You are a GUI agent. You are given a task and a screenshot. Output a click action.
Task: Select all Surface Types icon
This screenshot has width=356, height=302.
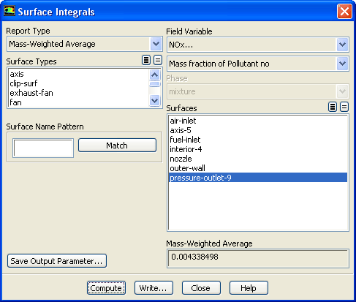pyautogui.click(x=146, y=60)
